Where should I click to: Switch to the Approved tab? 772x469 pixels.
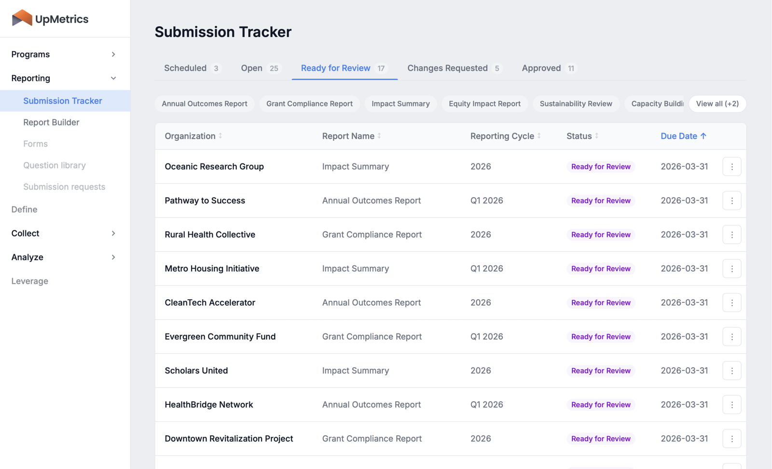click(x=542, y=68)
